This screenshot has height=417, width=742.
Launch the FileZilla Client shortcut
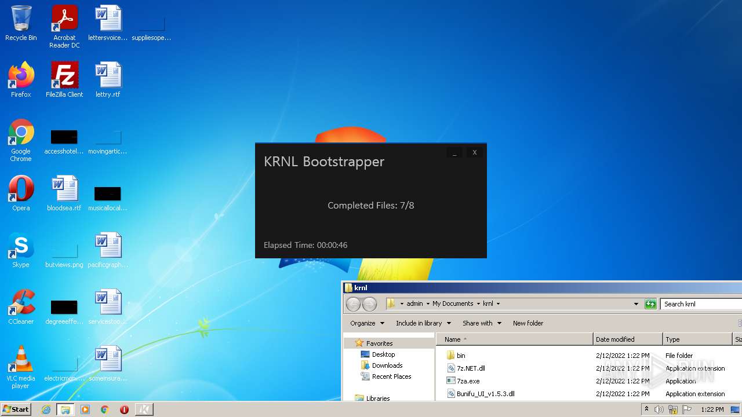pos(64,80)
